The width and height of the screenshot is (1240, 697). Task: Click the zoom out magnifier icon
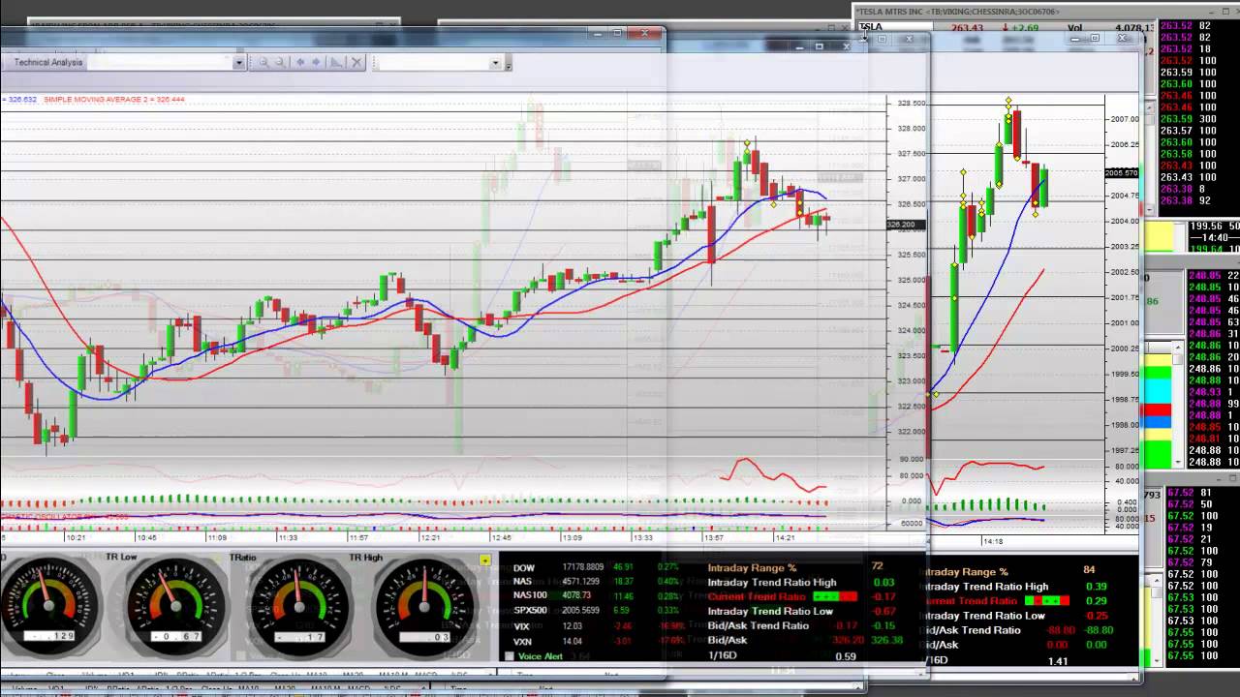click(280, 62)
